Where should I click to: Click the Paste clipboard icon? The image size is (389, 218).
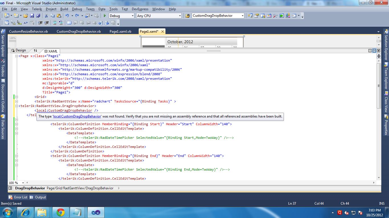coord(59,16)
